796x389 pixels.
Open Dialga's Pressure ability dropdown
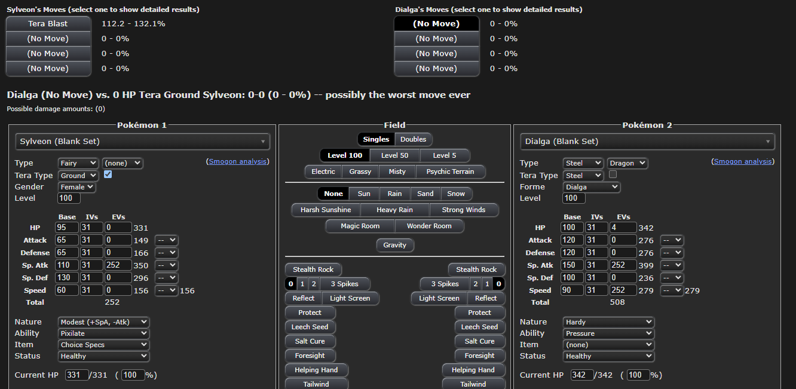point(608,333)
